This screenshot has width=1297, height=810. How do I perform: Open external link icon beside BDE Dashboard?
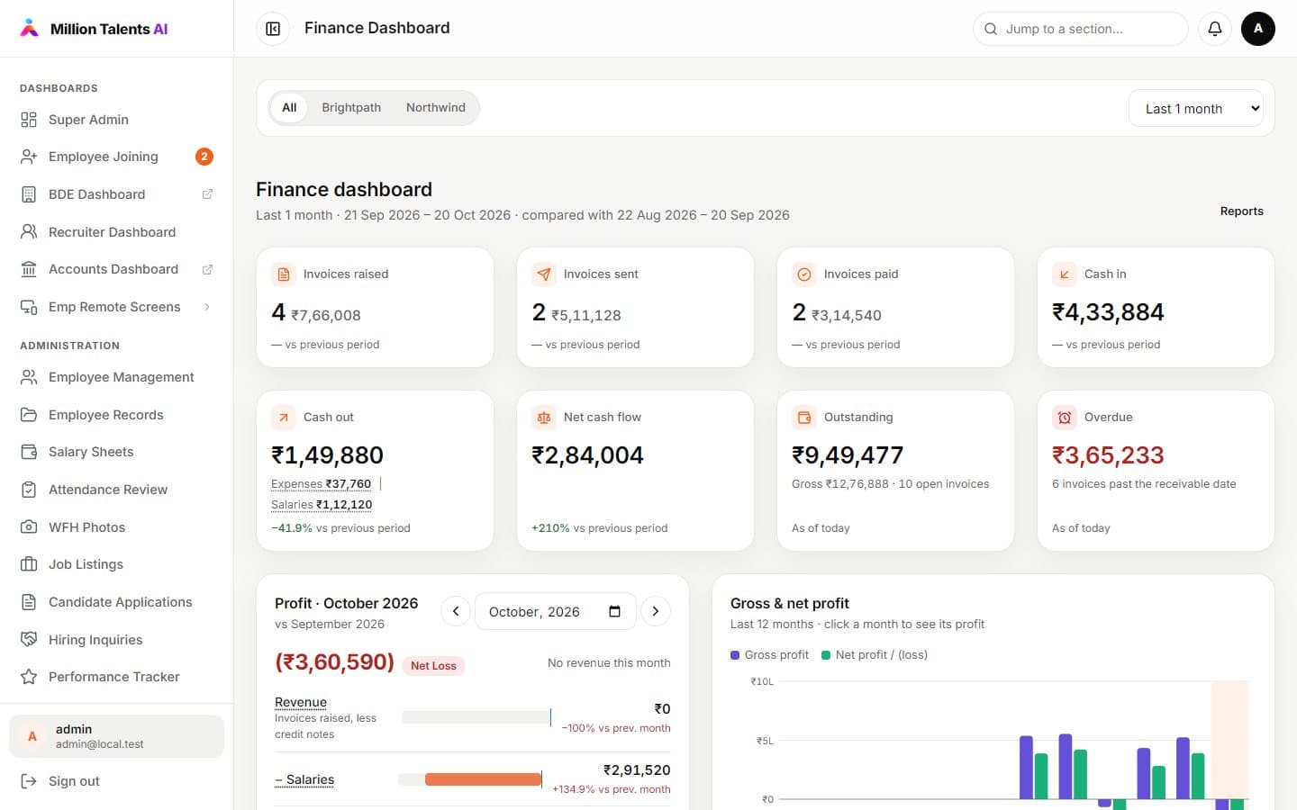pos(207,194)
